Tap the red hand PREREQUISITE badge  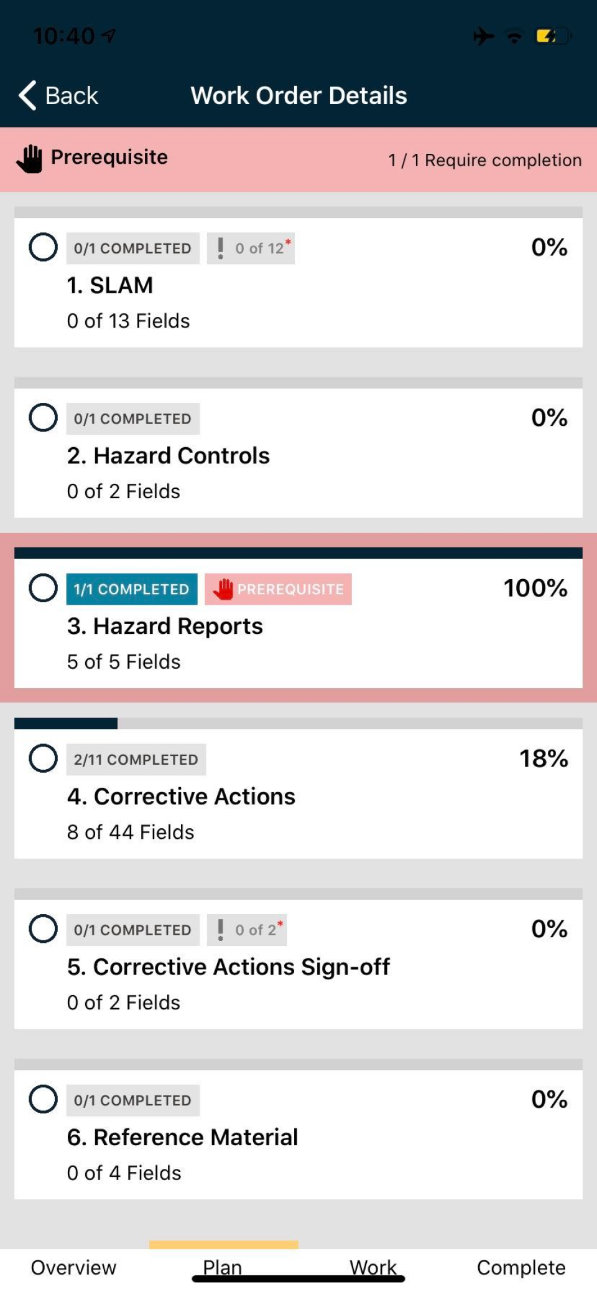click(278, 589)
